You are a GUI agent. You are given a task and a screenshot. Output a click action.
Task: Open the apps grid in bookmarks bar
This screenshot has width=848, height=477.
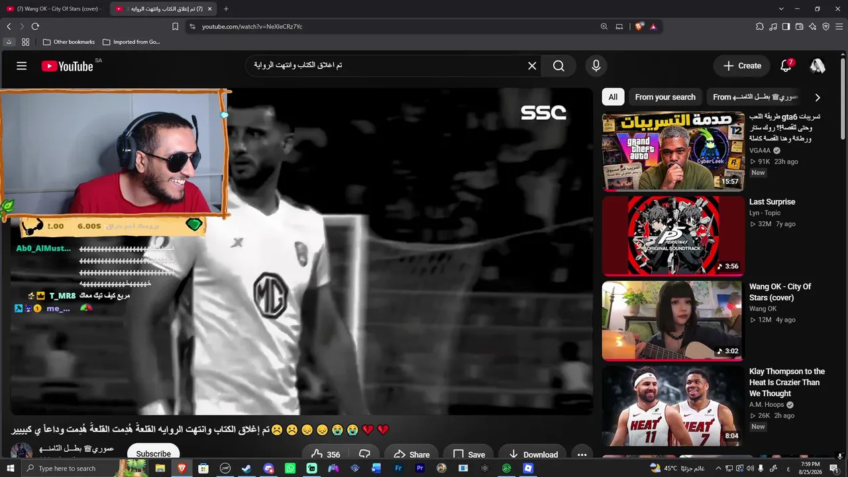coord(25,42)
